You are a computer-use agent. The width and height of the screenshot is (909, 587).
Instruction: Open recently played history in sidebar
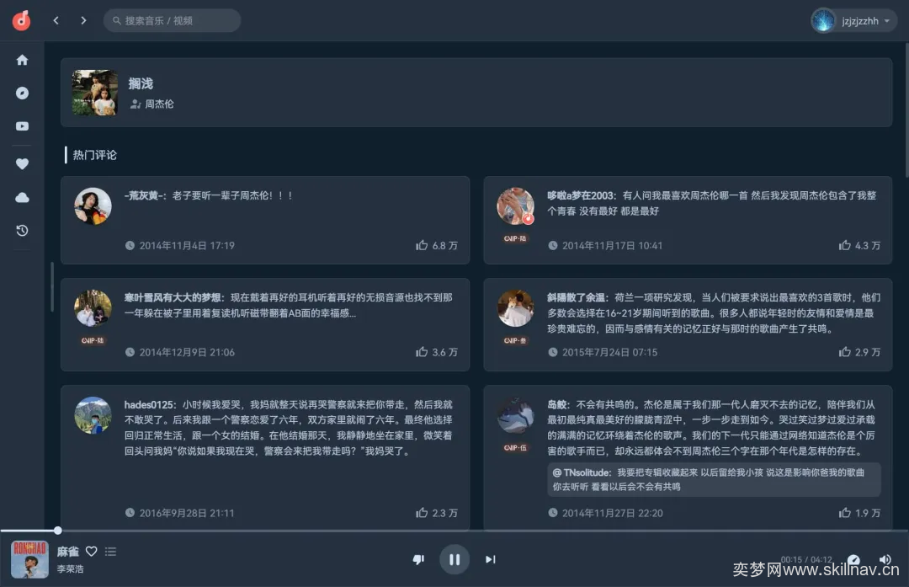(22, 230)
